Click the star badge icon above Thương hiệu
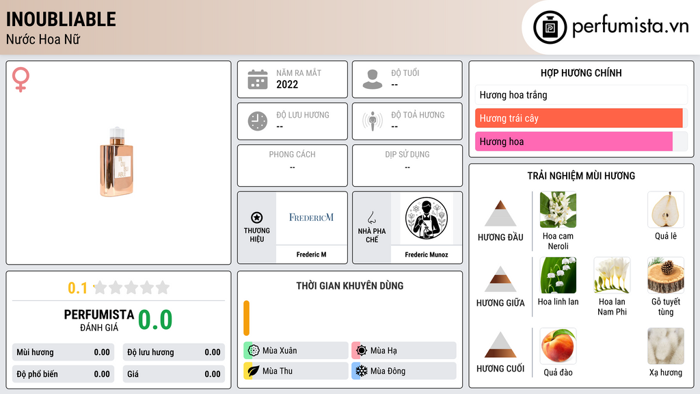The image size is (700, 394). coord(257,218)
